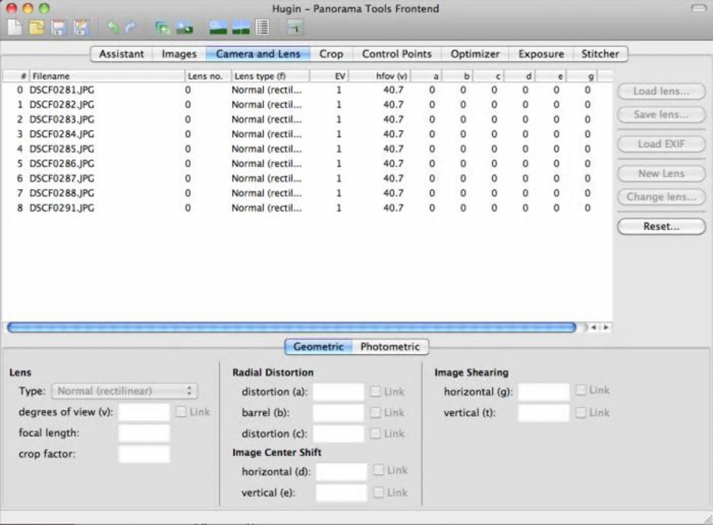This screenshot has height=525, width=713.
Task: Sort by the Filename column header
Action: click(108, 76)
